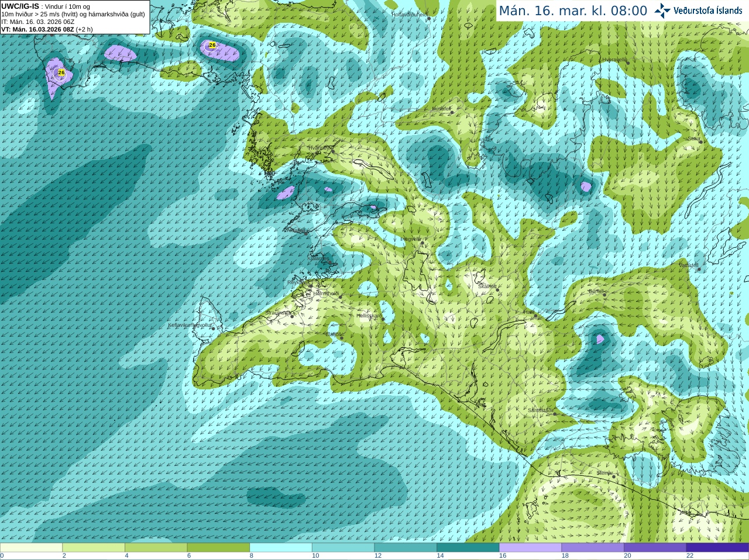The width and height of the screenshot is (749, 560).
Task: Pick the 8–10 m/s pale cyan legend swatch
Action: point(281,547)
